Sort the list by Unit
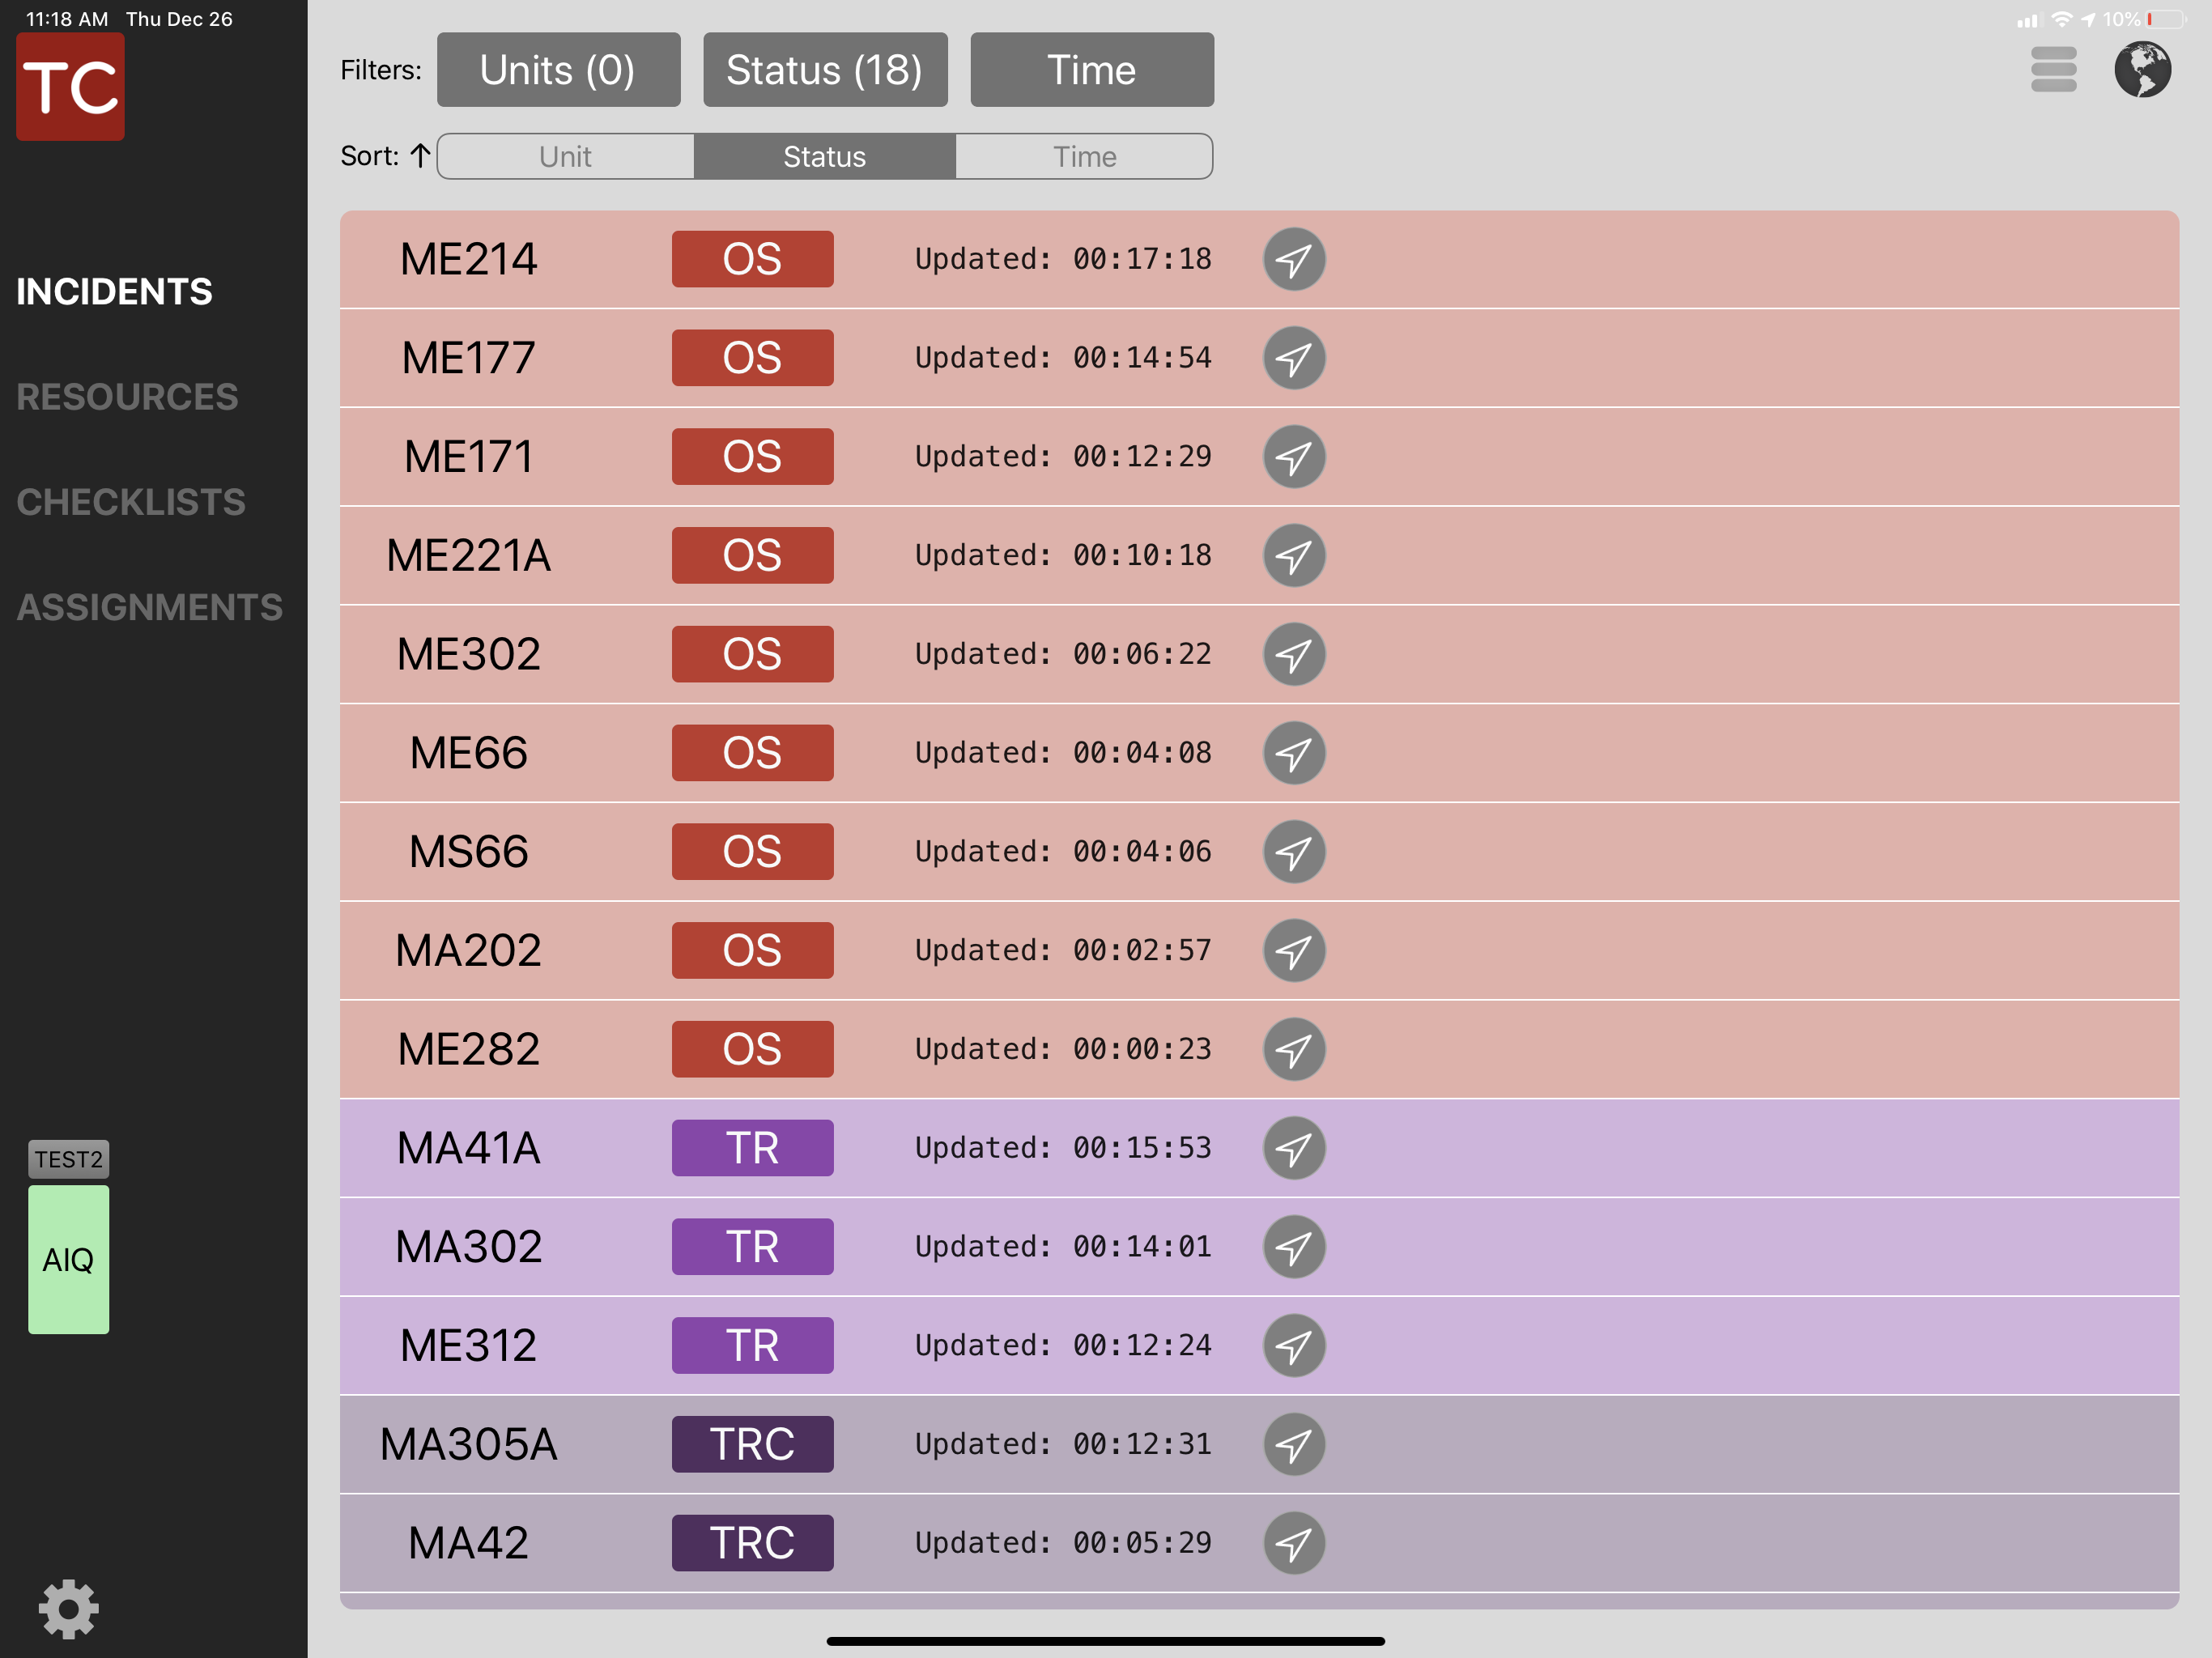 point(565,157)
